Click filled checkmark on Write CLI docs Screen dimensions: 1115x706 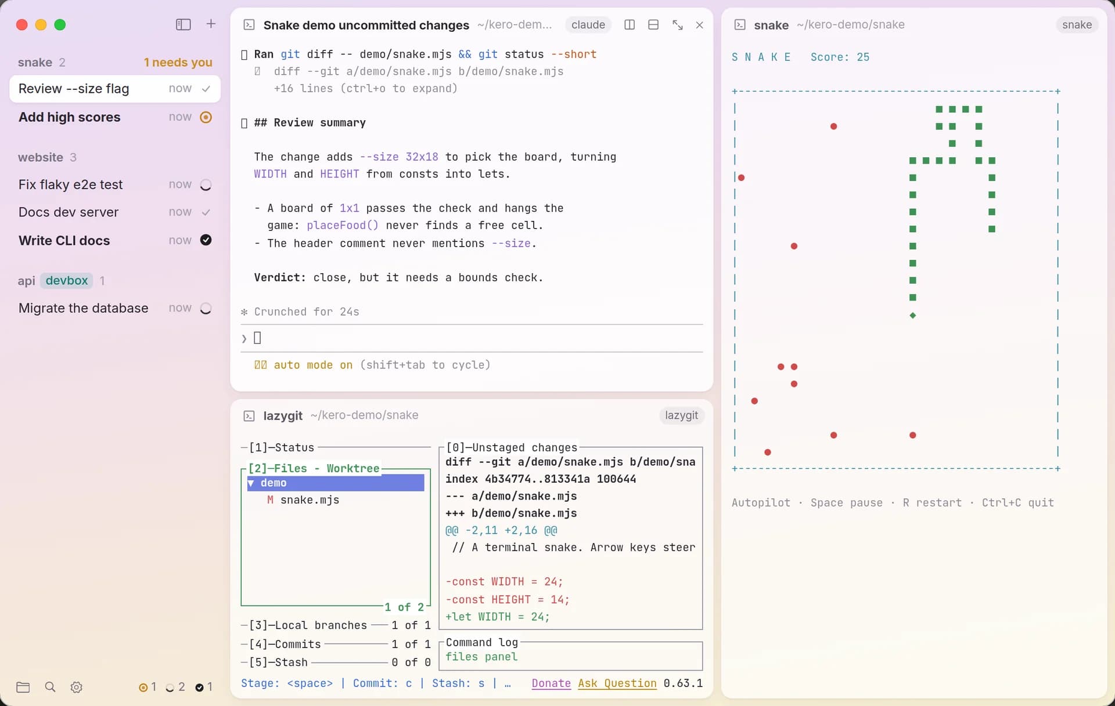point(206,240)
